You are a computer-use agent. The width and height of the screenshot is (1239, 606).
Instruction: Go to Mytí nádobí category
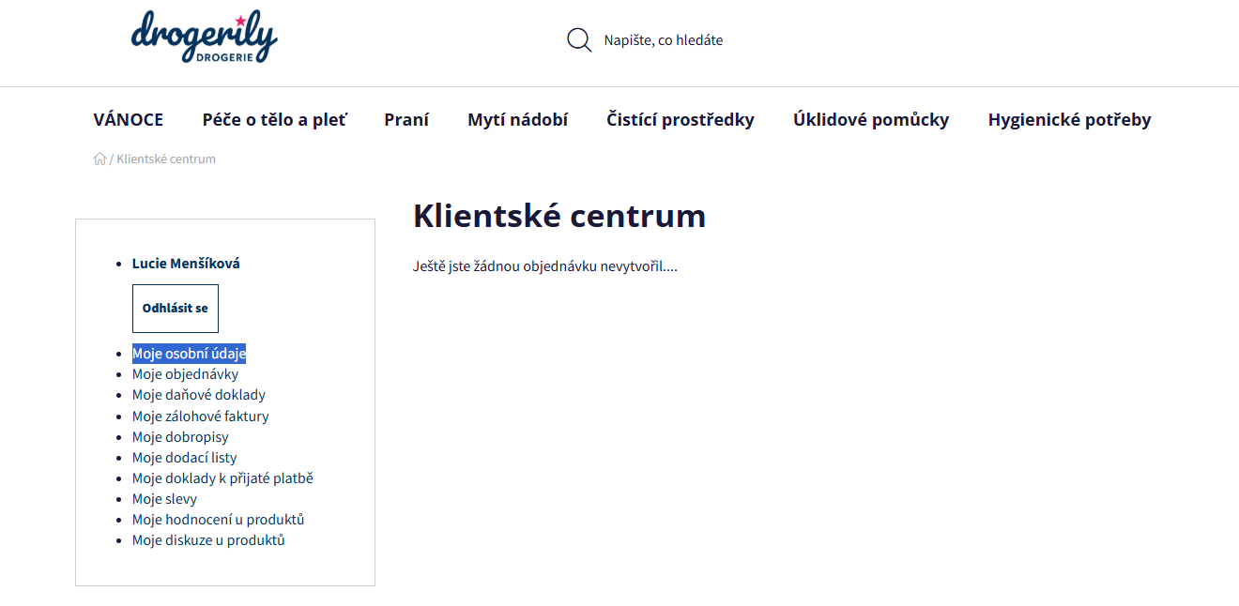pos(517,120)
